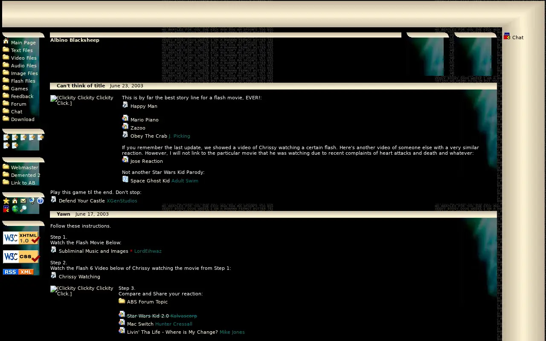The image size is (546, 341).
Task: Click the media icon beside Mac Switch
Action: (x=122, y=323)
